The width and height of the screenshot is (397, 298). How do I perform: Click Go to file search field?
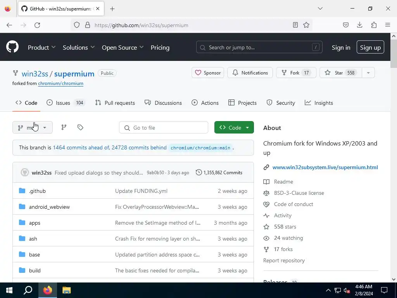(x=164, y=127)
